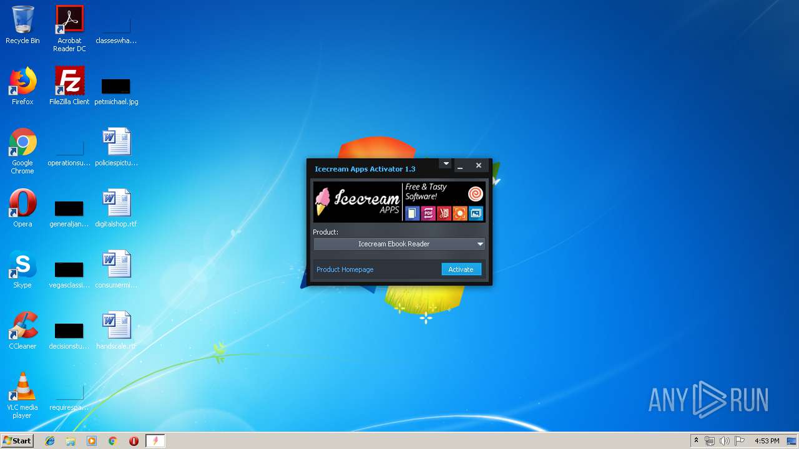The height and width of the screenshot is (449, 799).
Task: Select the handscale.rtf document
Action: click(116, 331)
